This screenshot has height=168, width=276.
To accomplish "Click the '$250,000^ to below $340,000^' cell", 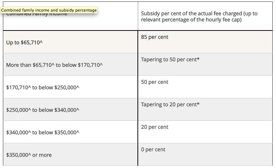I will point(43,110).
